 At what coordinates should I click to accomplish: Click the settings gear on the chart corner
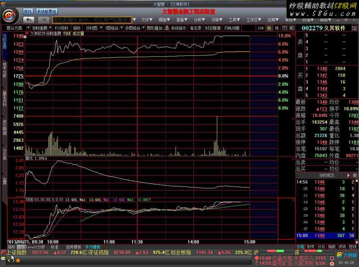pos(25,37)
